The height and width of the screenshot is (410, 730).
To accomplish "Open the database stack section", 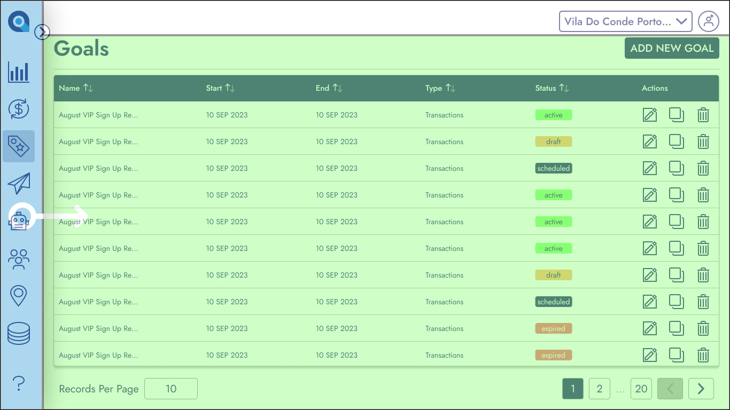I will (x=19, y=333).
